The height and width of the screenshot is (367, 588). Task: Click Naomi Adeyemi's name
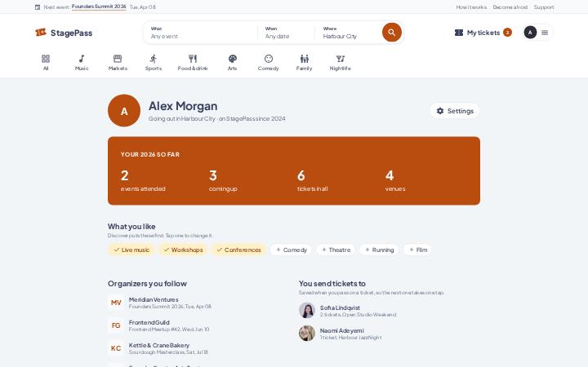[x=341, y=330]
